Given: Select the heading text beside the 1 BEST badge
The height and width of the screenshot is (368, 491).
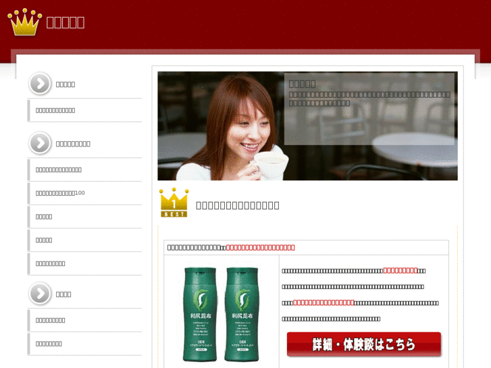Looking at the screenshot, I should pyautogui.click(x=237, y=205).
